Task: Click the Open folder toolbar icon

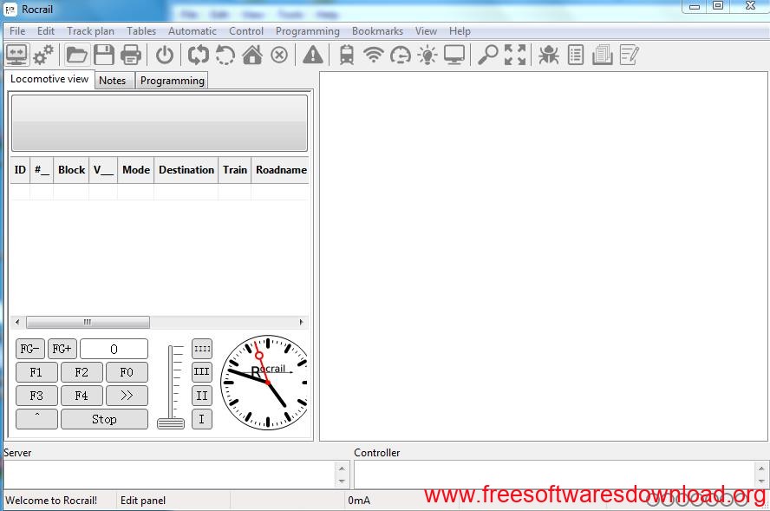Action: (x=77, y=55)
